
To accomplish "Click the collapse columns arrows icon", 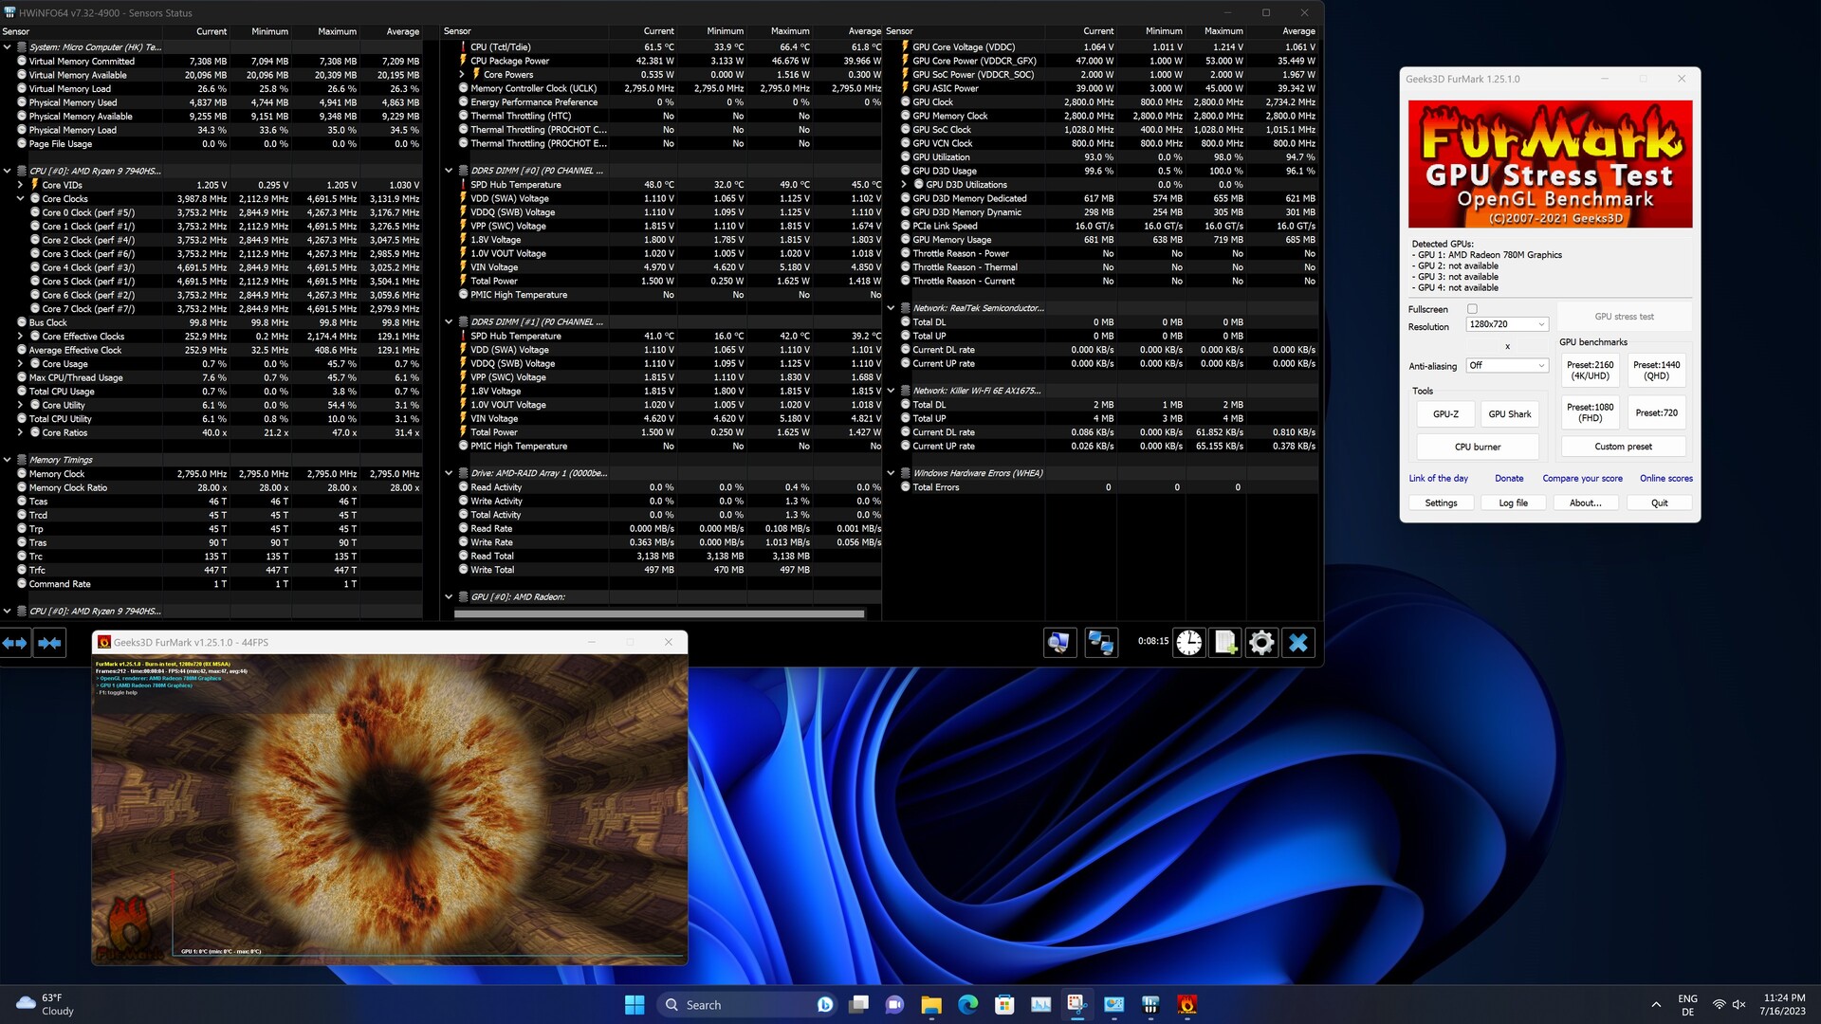I will click(x=50, y=643).
